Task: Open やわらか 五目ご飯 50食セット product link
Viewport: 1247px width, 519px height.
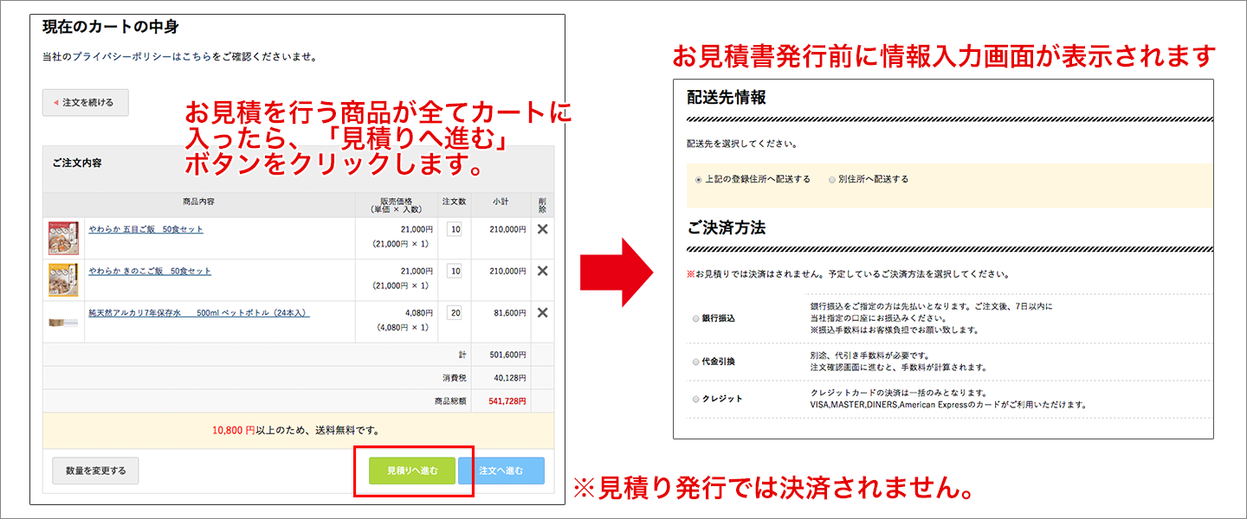Action: pyautogui.click(x=145, y=229)
